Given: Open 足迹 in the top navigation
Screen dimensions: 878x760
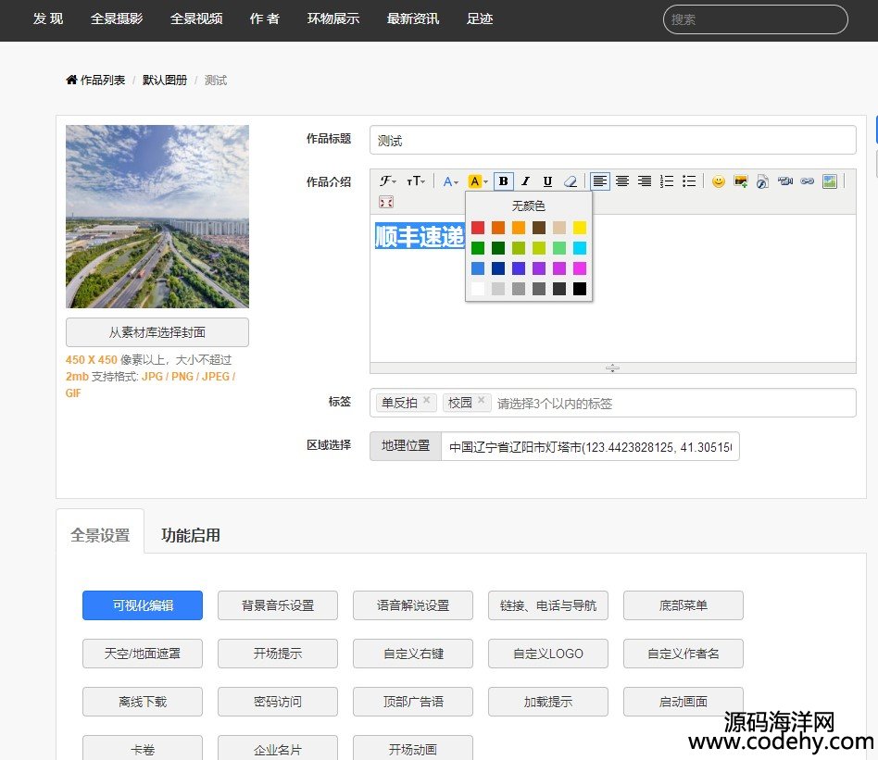Looking at the screenshot, I should [480, 19].
